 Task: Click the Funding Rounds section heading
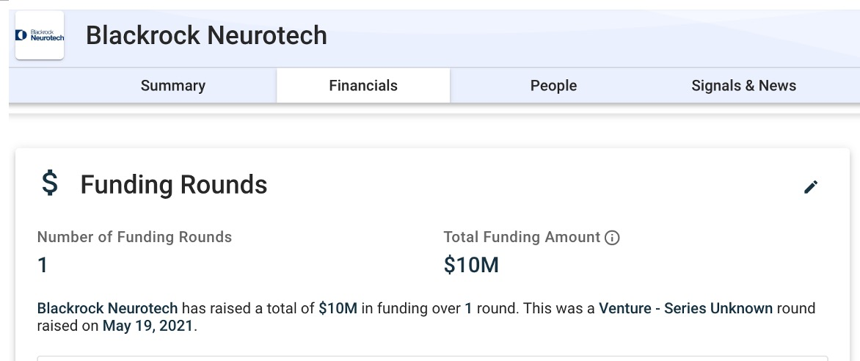tap(174, 185)
